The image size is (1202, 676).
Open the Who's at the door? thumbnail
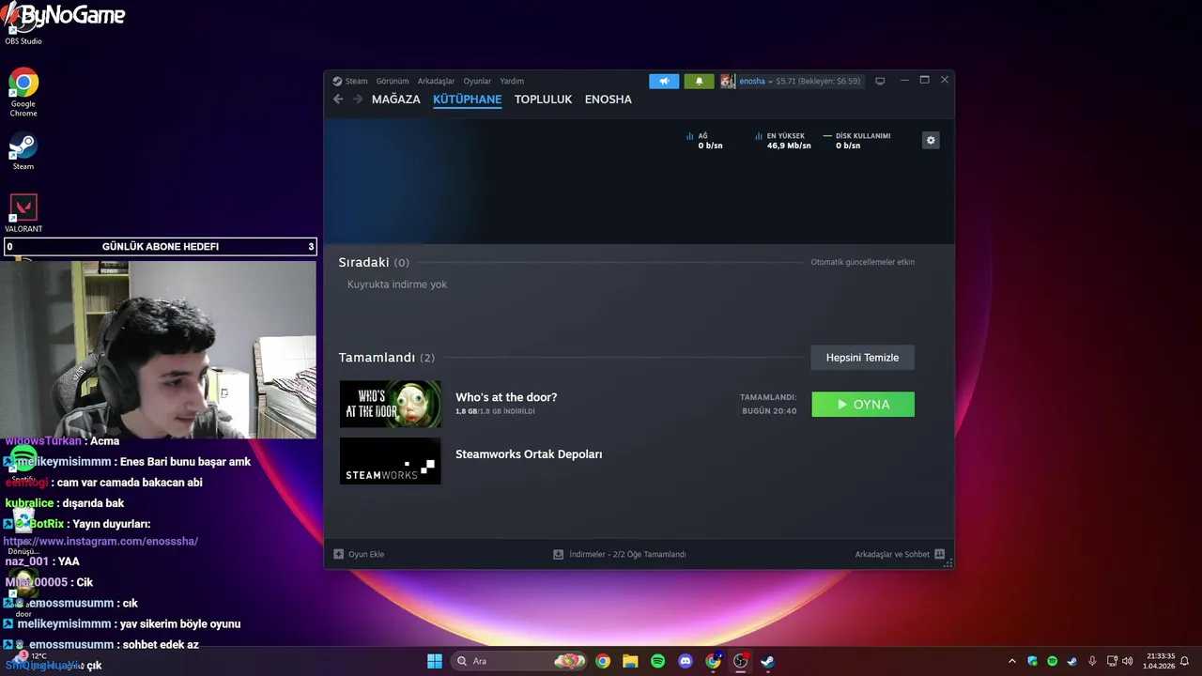tap(390, 405)
